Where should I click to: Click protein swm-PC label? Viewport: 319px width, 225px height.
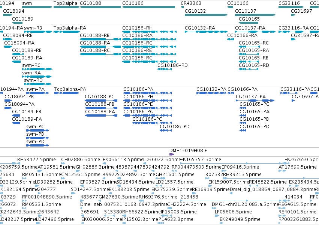pos(35,127)
